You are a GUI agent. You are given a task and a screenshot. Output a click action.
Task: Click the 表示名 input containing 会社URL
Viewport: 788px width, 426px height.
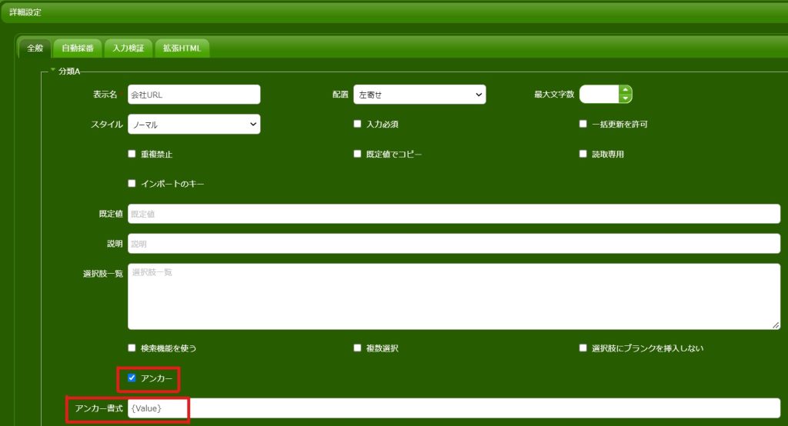194,95
